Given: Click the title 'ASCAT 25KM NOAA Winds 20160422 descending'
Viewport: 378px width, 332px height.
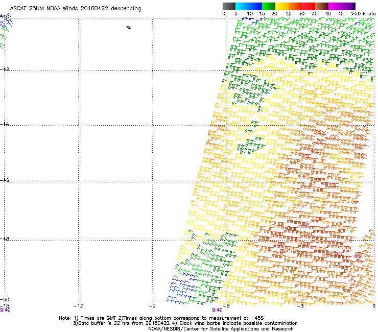Looking at the screenshot, I should pos(75,8).
